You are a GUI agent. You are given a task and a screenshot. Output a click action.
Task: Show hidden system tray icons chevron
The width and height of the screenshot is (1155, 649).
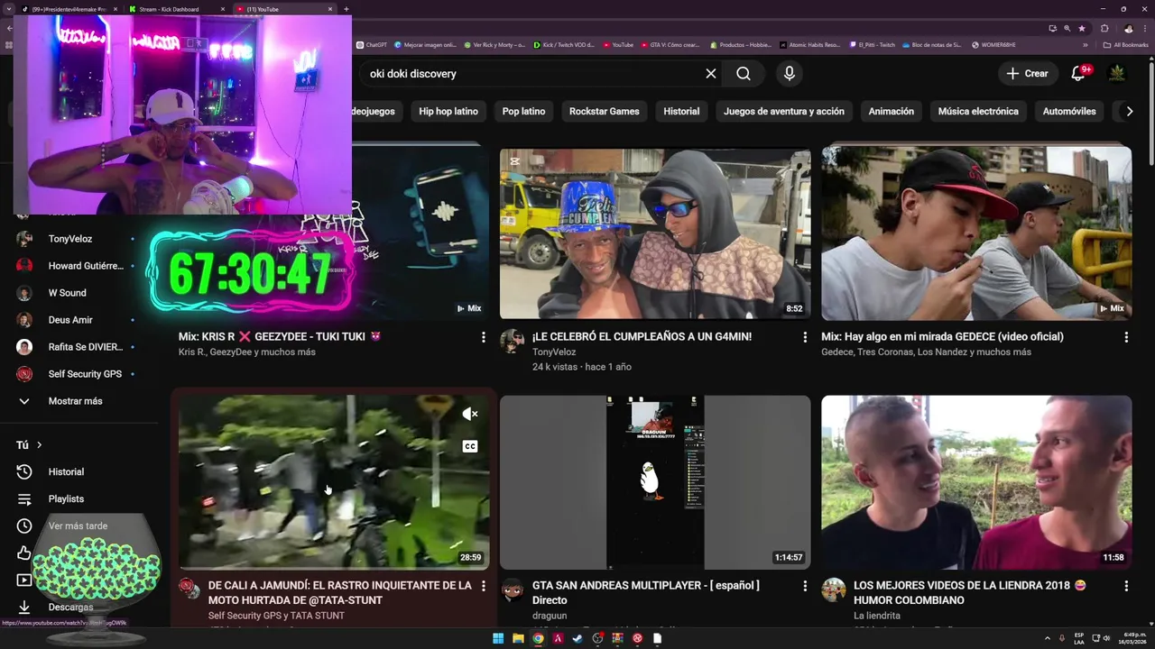tap(1048, 638)
